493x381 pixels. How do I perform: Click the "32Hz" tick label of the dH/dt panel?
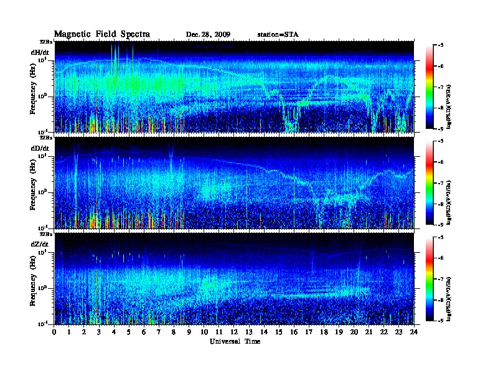point(46,42)
